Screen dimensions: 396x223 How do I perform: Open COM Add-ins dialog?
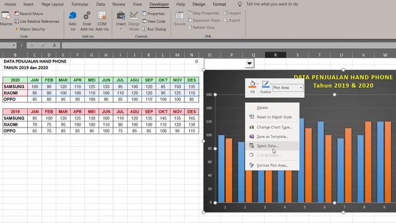click(101, 21)
